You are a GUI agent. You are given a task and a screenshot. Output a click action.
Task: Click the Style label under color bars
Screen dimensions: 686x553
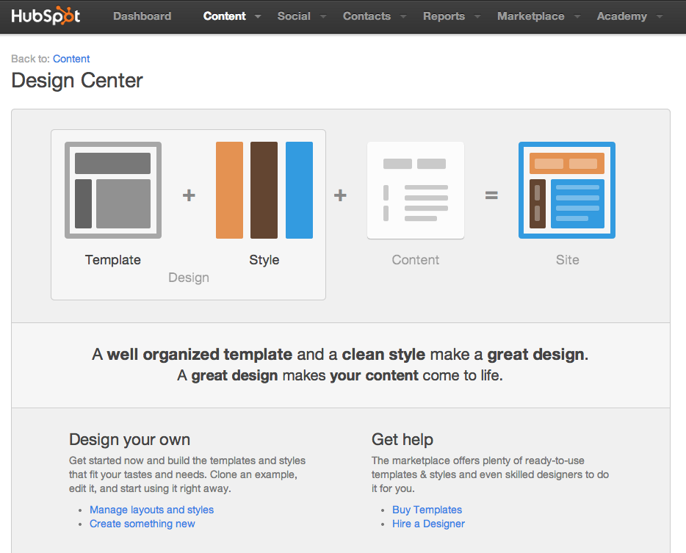coord(264,260)
